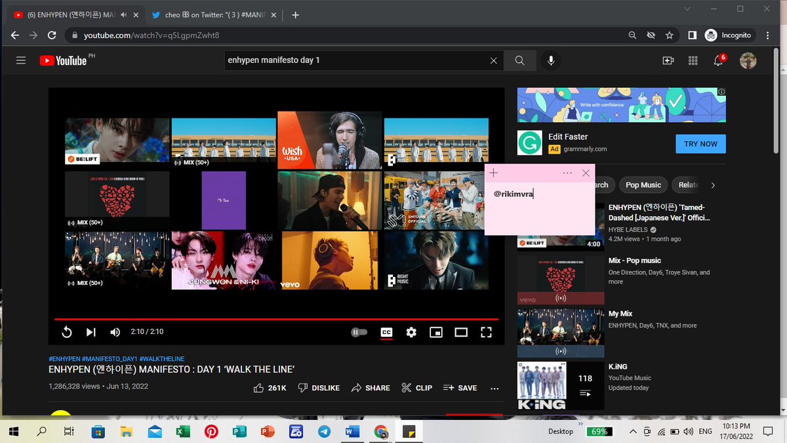Open the ad info icon on the banner
Image resolution: width=787 pixels, height=443 pixels.
[721, 92]
